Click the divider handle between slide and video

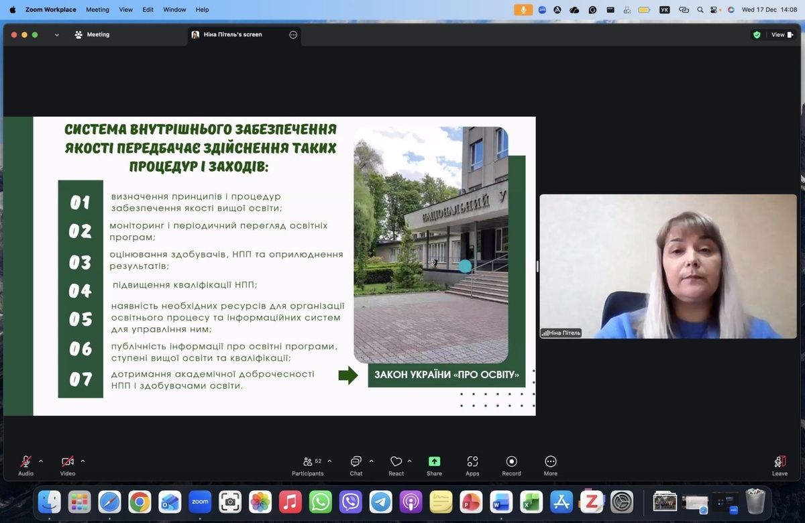click(x=537, y=266)
